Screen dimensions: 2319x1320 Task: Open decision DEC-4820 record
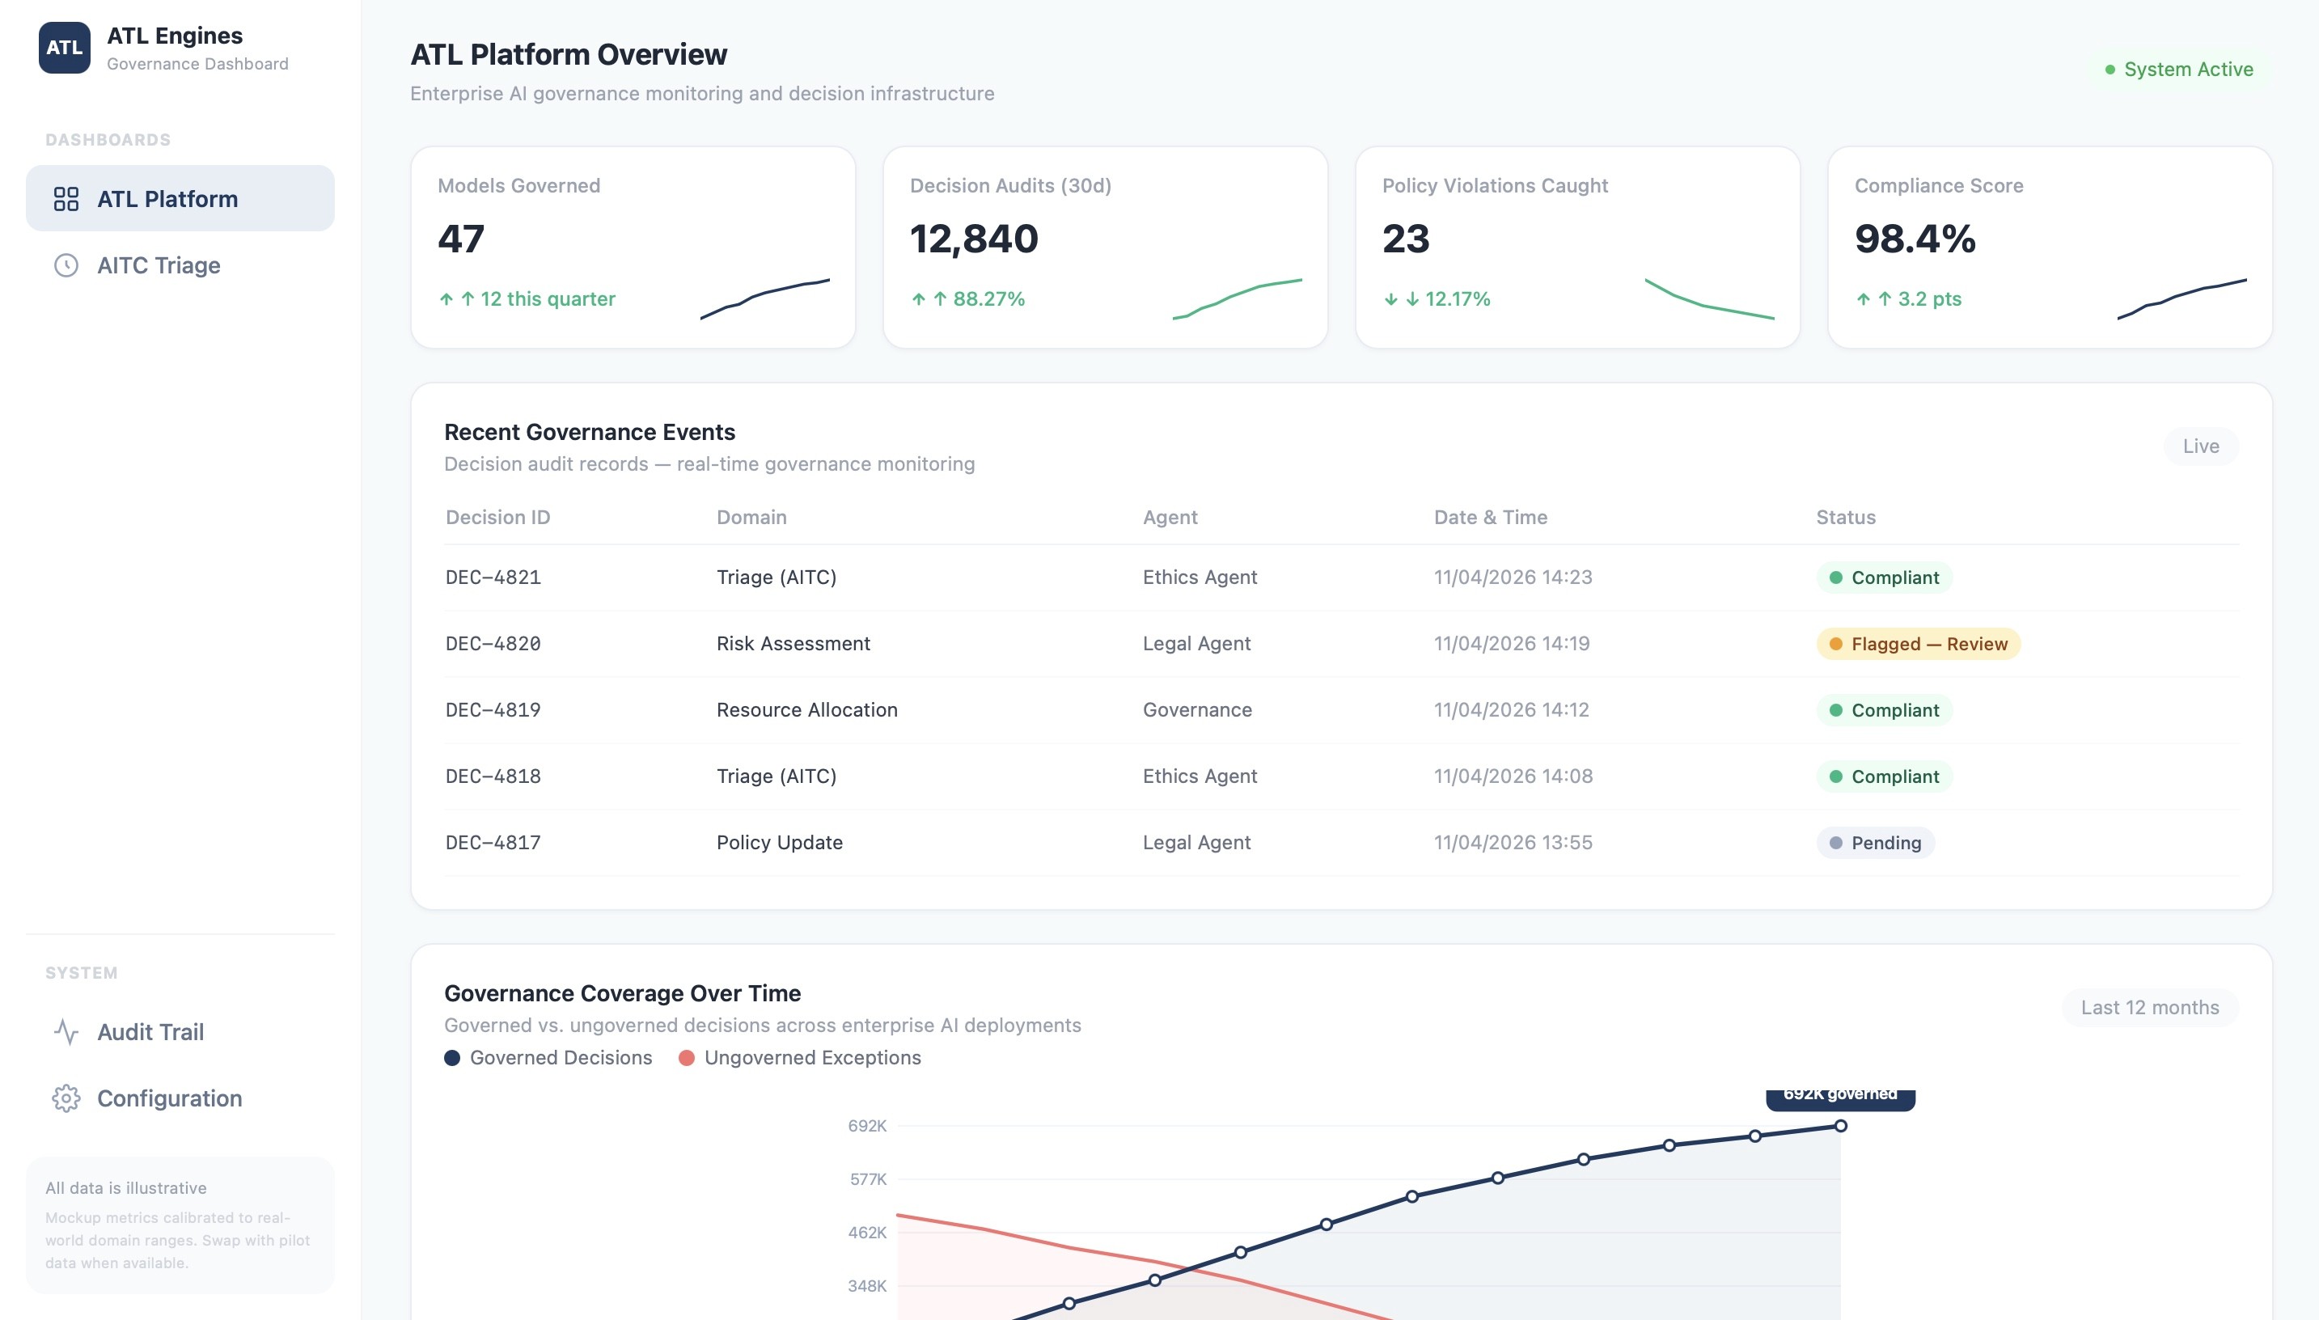[493, 644]
